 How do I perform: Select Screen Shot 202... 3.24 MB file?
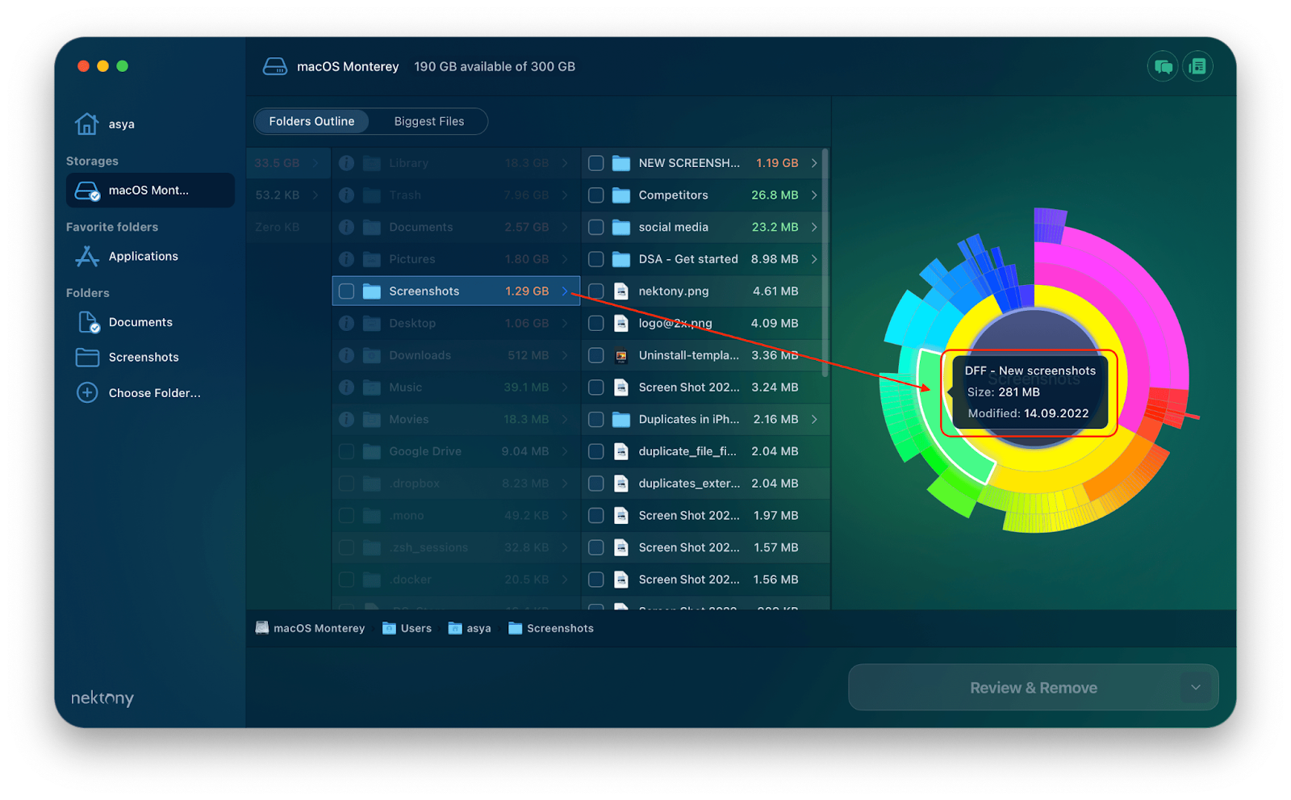coord(705,387)
